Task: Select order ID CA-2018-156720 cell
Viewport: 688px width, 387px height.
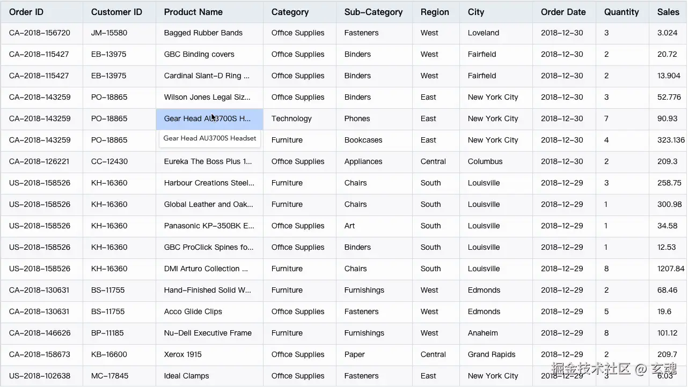Action: (x=40, y=33)
